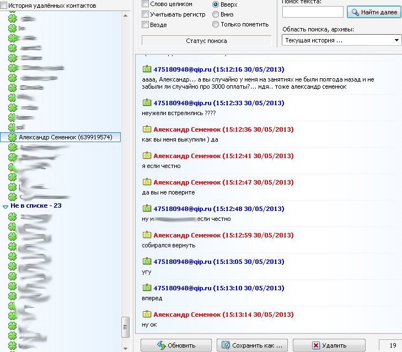Click contact list scrollbar down arrow
402x352 pixels.
(125, 348)
